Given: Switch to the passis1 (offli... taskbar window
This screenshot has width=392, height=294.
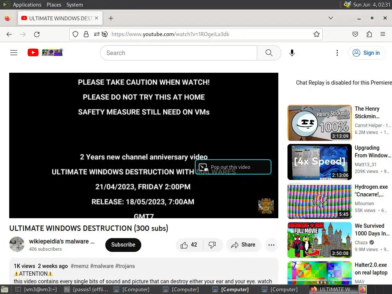Looking at the screenshot, I should [86, 289].
